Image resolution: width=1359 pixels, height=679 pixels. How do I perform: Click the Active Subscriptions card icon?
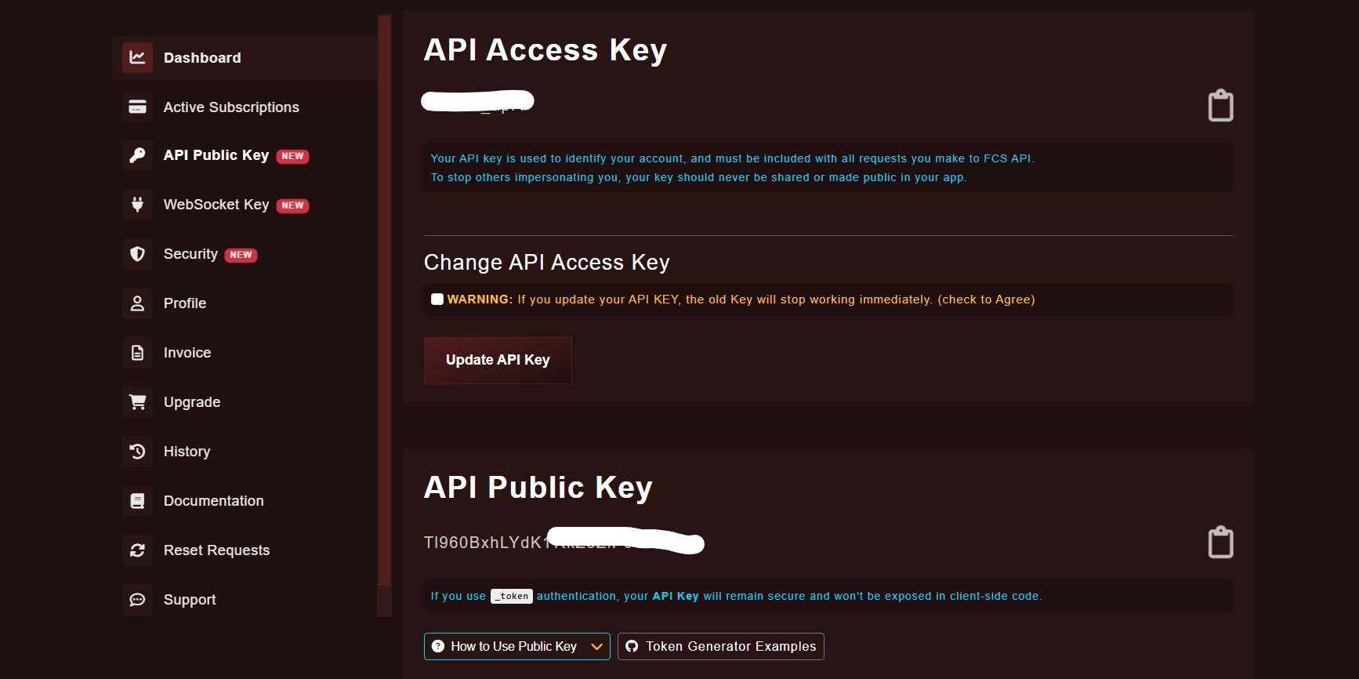[137, 107]
